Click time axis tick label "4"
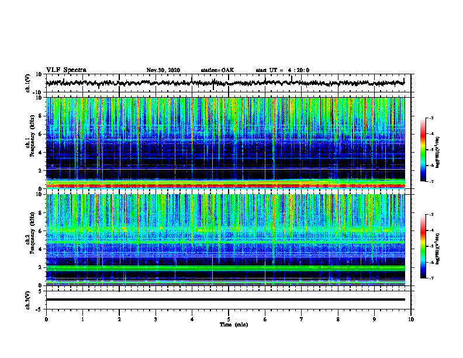463x358 pixels. [x=192, y=319]
